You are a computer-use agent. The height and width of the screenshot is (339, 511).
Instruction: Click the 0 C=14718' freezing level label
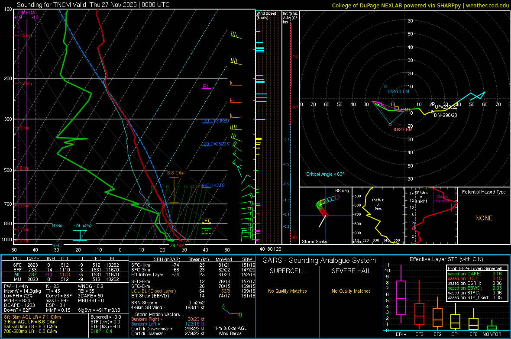pyautogui.click(x=213, y=185)
